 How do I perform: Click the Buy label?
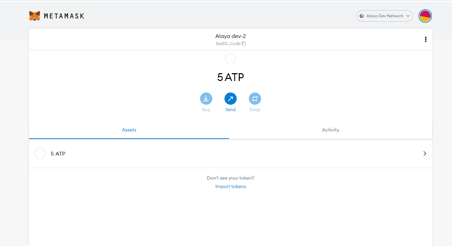coord(206,109)
